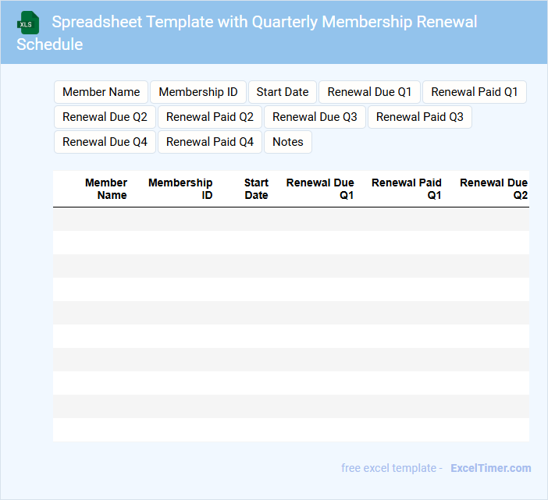
Task: Select the Renewal Due Q4 tag
Action: tap(105, 142)
